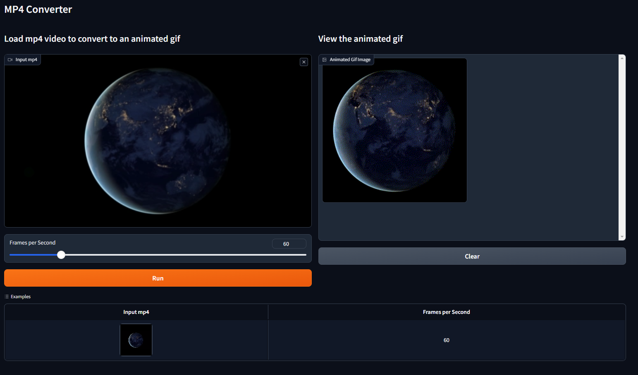Click the View the animated gif heading
638x375 pixels.
click(x=360, y=39)
